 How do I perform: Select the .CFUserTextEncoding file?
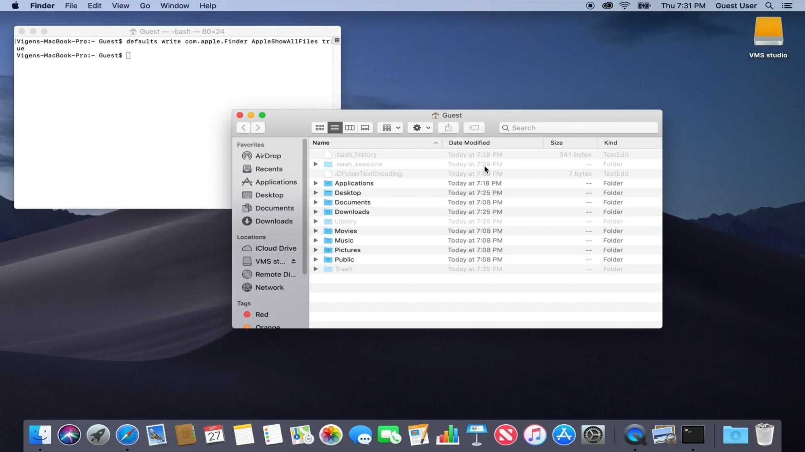click(x=485, y=174)
